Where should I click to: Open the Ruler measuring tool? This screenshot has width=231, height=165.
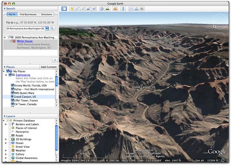coord(123,9)
